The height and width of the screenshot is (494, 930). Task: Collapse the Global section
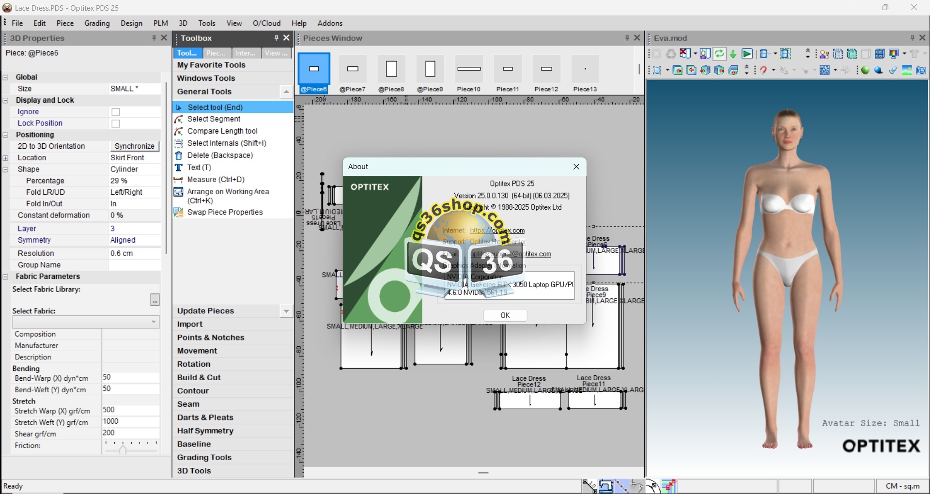6,77
